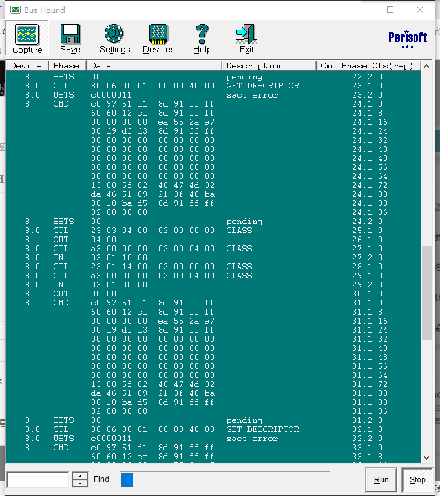Screen dimensions: 440x496
Task: Click offset entry 24.1.16
Action: coord(370,122)
